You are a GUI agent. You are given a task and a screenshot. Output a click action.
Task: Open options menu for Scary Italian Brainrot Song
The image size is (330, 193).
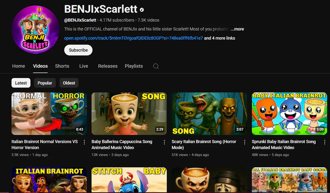tap(245, 142)
